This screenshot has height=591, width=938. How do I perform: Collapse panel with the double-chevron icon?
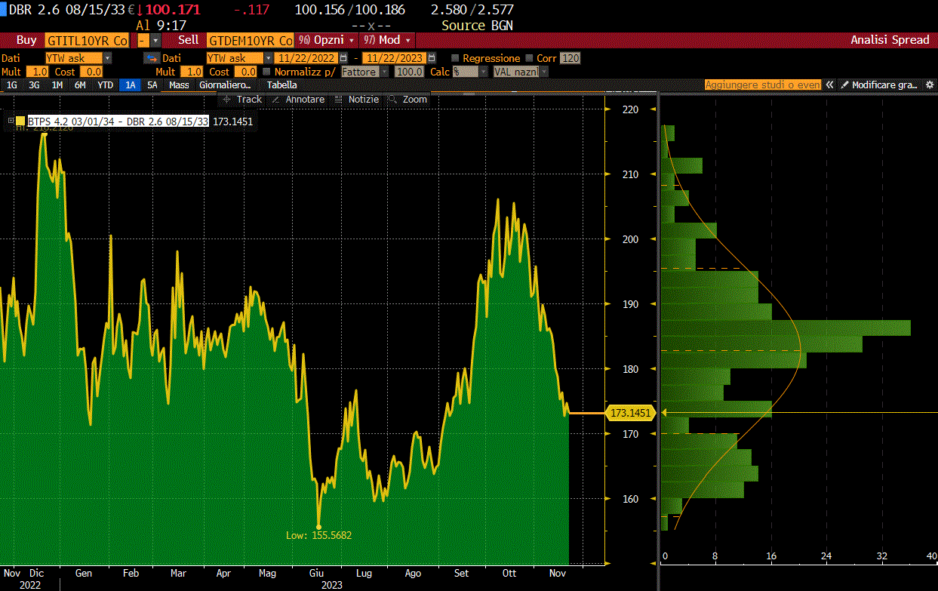(x=829, y=85)
